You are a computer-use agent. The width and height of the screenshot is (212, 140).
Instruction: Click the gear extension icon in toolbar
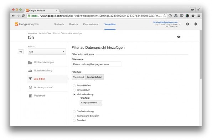[193, 16]
